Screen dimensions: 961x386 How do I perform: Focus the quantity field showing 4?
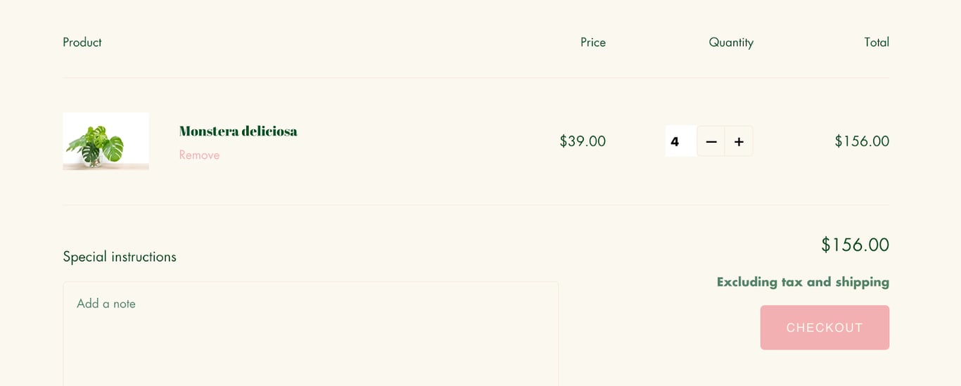tap(680, 141)
